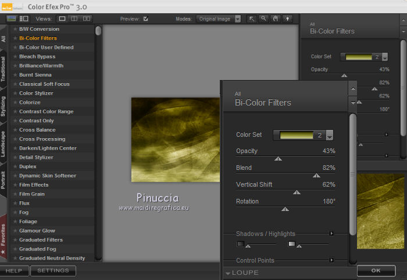Click the filter list scrollbar
Image resolution: width=407 pixels, height=280 pixels.
coord(98,31)
